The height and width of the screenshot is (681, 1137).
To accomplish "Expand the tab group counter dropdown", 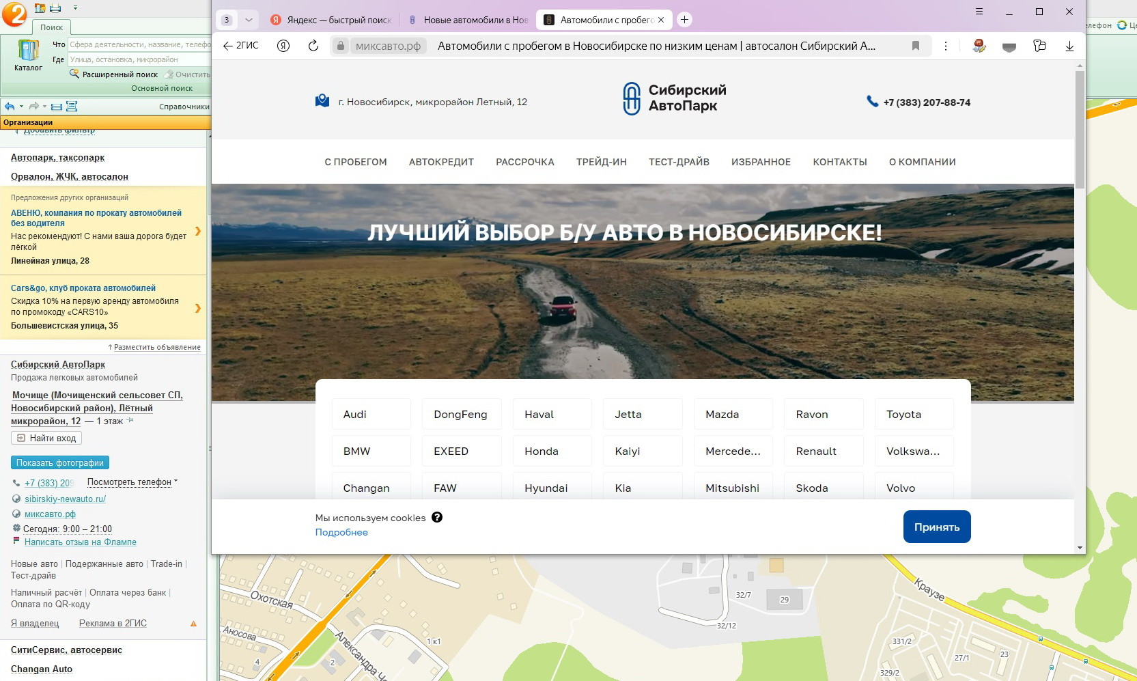I will click(x=249, y=20).
